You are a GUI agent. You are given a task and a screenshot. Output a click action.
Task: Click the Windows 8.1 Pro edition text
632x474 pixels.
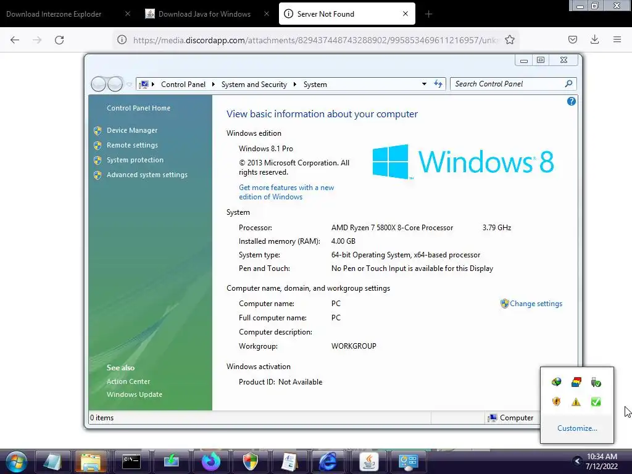coord(265,148)
